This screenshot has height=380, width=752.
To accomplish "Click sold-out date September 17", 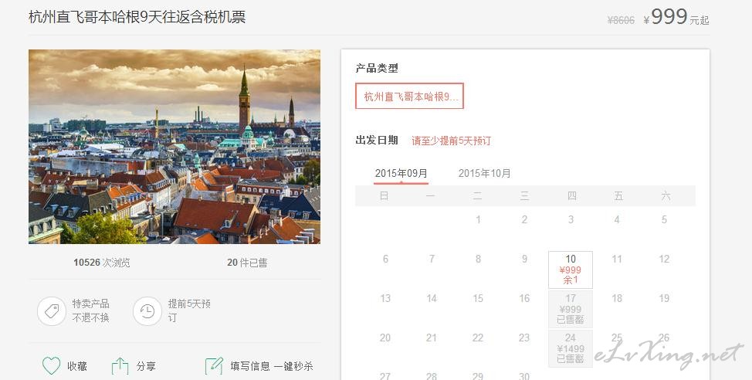I will pos(571,309).
